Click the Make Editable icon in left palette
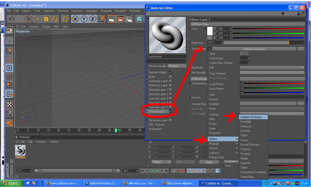Viewport: 311px width, 188px height. pos(9,40)
